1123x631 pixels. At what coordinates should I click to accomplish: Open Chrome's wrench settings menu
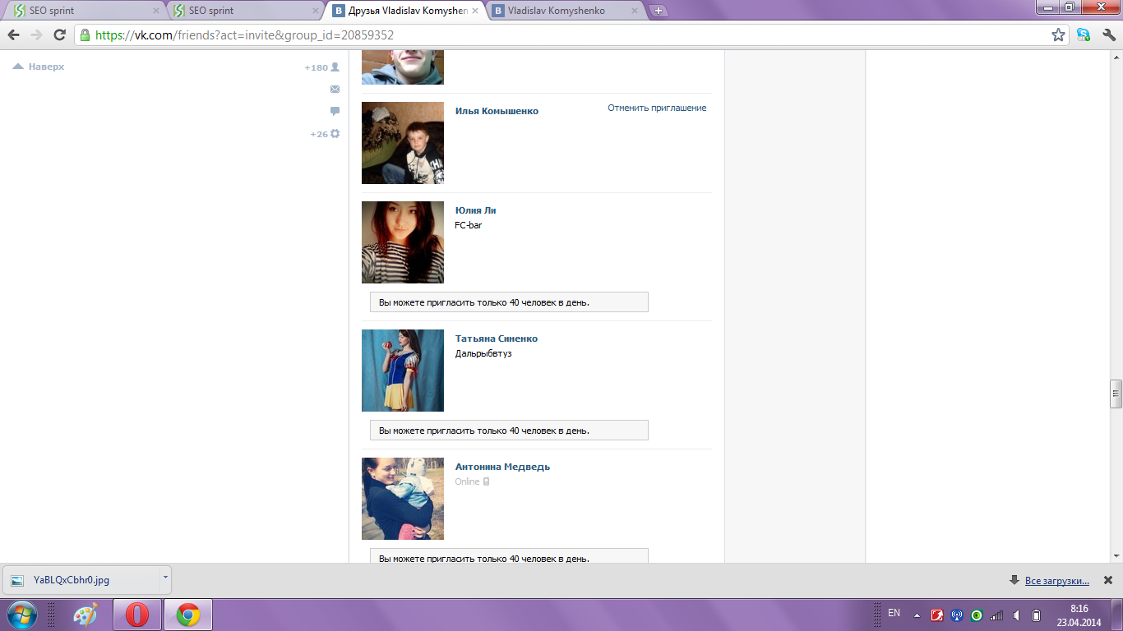[x=1108, y=35]
